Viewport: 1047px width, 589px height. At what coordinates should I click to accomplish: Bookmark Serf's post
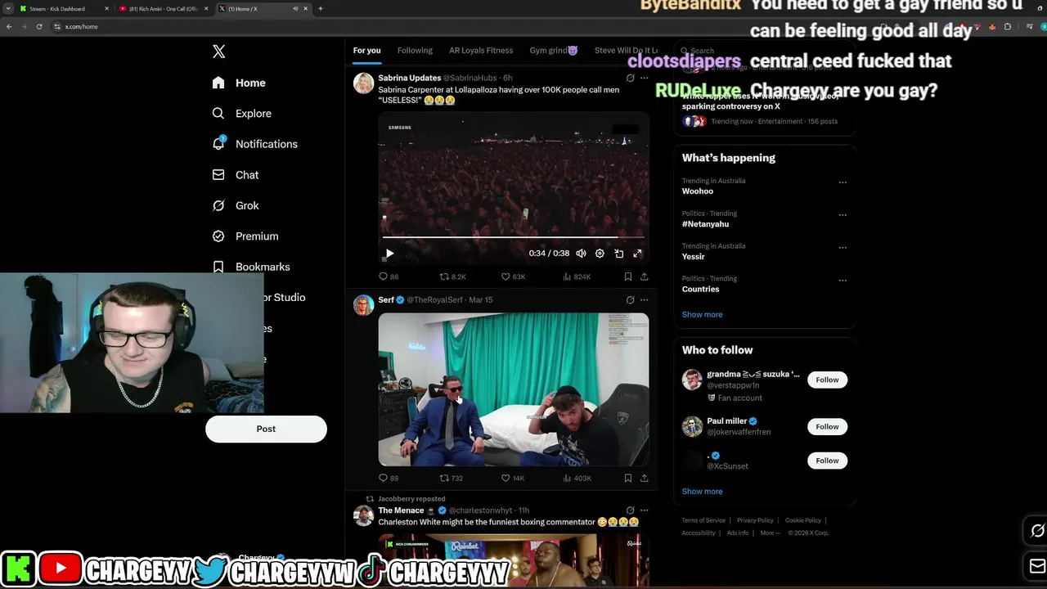point(627,478)
